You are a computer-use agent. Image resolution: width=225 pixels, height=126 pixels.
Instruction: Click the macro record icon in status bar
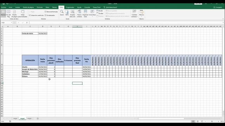[10, 121]
